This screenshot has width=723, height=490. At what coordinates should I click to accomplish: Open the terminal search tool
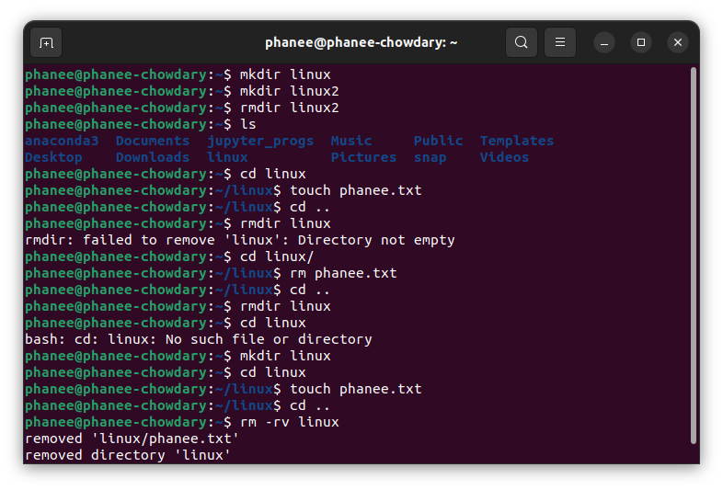pyautogui.click(x=521, y=42)
